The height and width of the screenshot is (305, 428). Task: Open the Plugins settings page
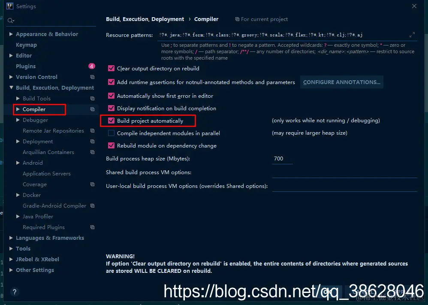pyautogui.click(x=26, y=66)
